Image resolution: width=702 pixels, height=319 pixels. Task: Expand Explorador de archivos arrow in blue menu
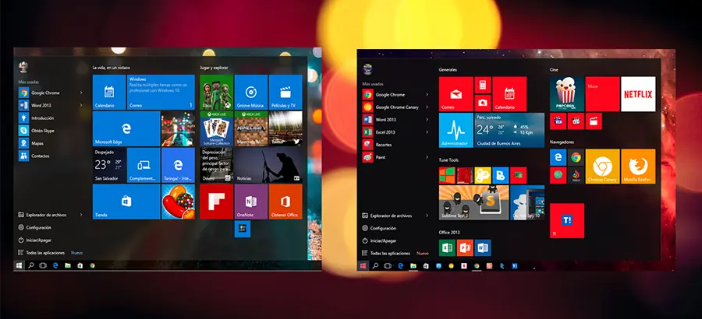coord(81,215)
